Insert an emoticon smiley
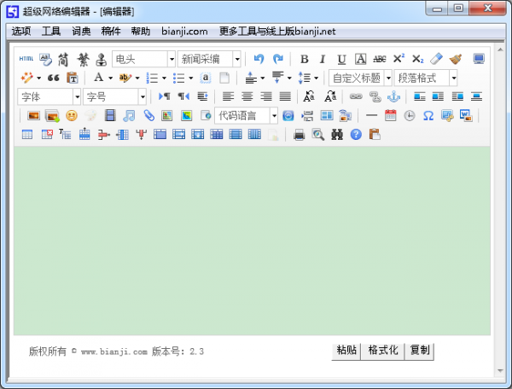This screenshot has height=389, width=512. click(72, 115)
